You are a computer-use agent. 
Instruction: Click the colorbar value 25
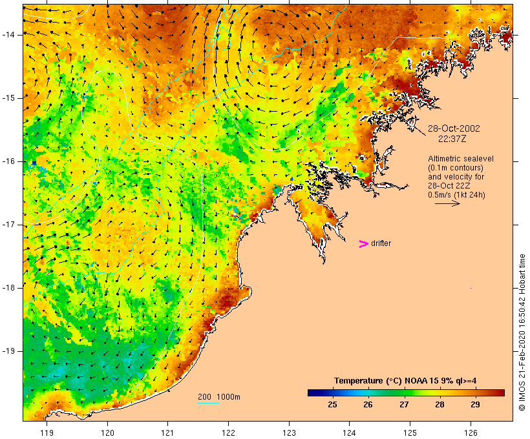(x=332, y=405)
